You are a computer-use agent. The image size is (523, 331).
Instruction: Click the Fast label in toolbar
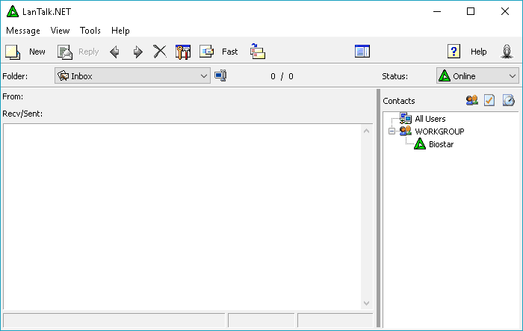click(230, 52)
